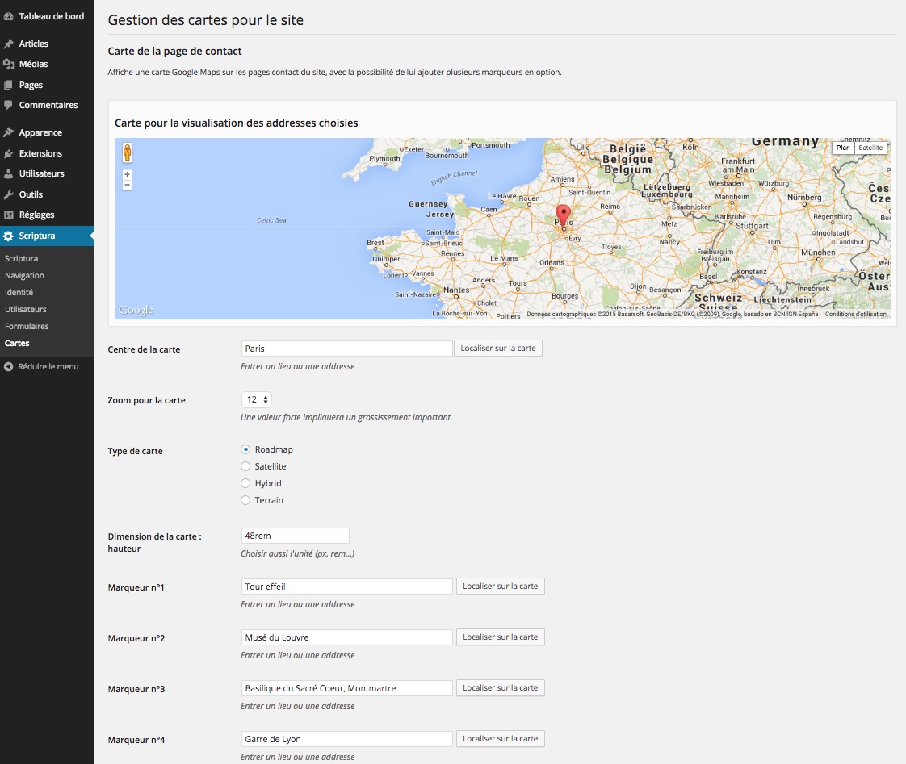Click the Scriptura gear icon
906x764 pixels.
coord(8,236)
